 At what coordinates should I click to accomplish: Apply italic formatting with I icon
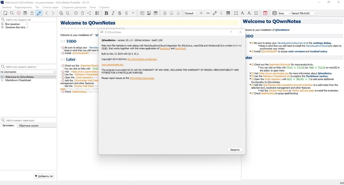point(113,13)
